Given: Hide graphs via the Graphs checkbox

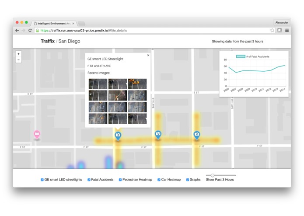Looking at the screenshot, I should (188, 180).
